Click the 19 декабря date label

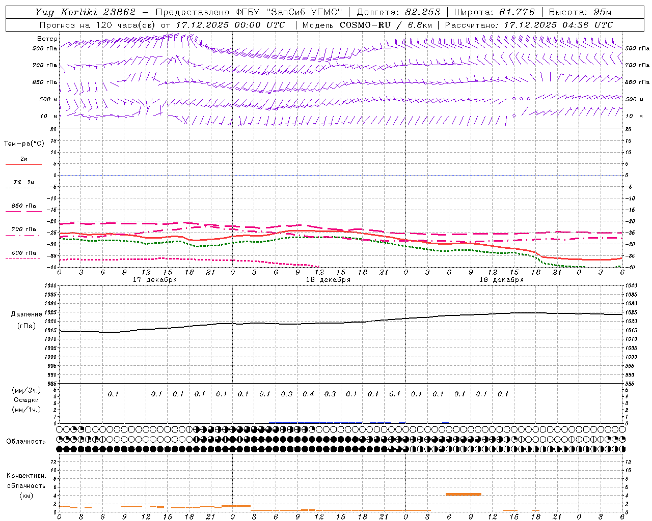(501, 280)
